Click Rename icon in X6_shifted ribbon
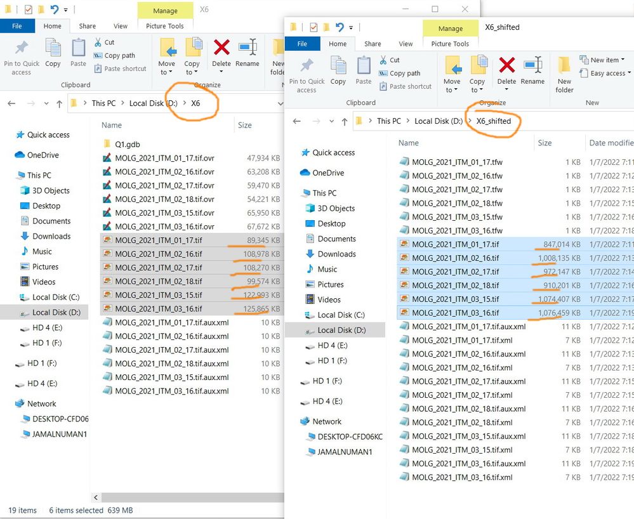 point(533,65)
